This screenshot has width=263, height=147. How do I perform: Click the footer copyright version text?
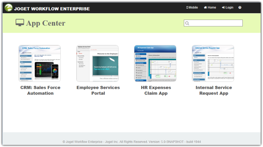[x=132, y=142]
